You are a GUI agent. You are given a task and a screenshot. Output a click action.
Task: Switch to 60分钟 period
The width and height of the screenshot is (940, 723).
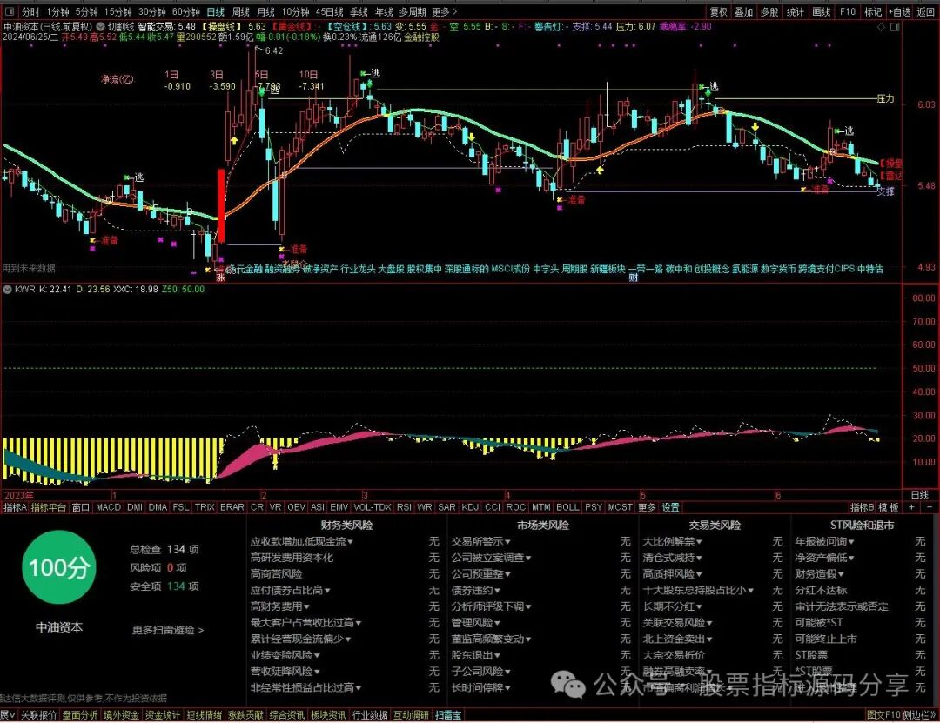click(x=186, y=11)
